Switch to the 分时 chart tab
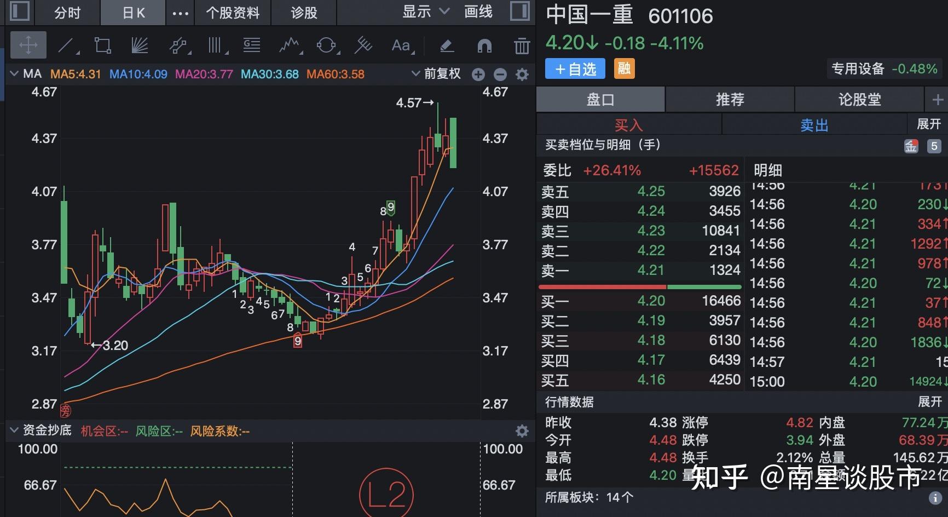This screenshot has width=948, height=517. pyautogui.click(x=66, y=12)
